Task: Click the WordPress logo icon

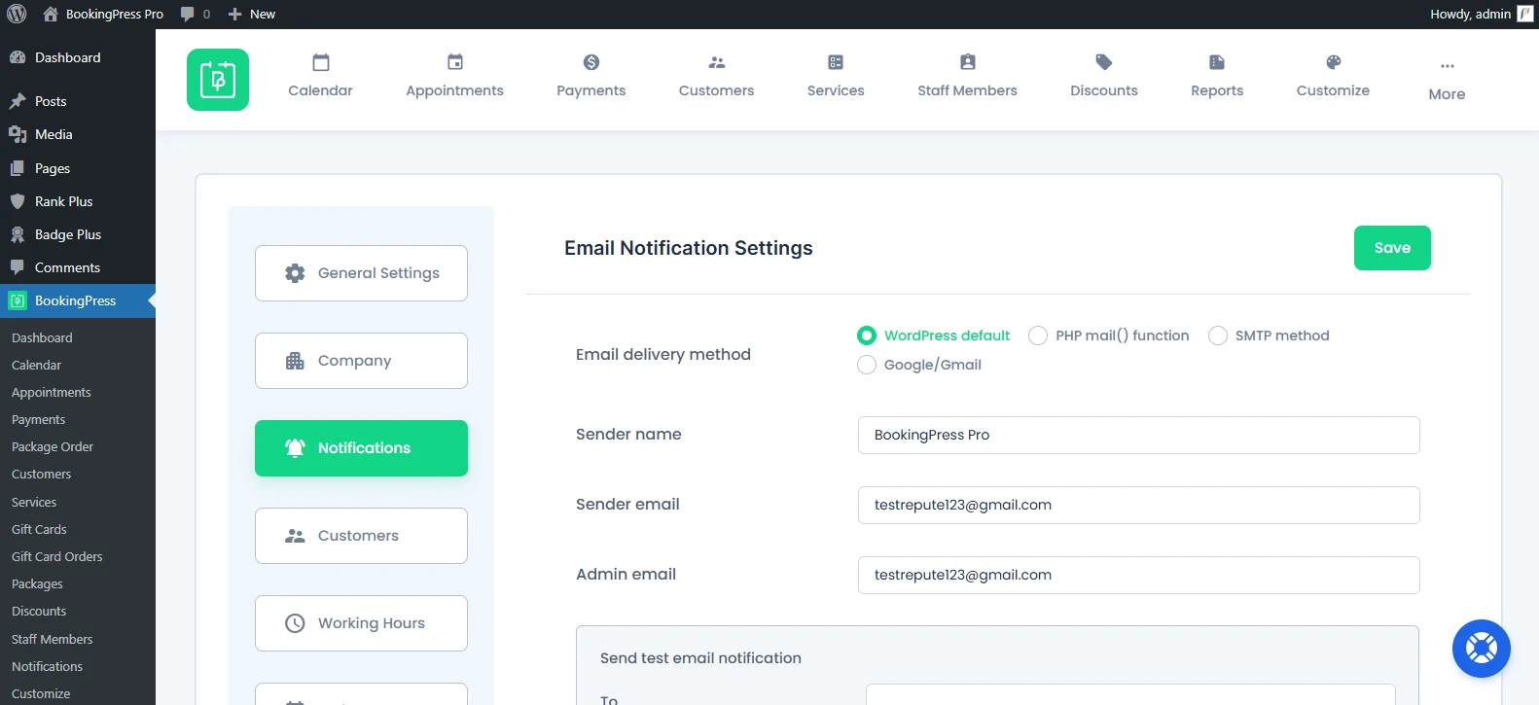Action: tap(17, 14)
